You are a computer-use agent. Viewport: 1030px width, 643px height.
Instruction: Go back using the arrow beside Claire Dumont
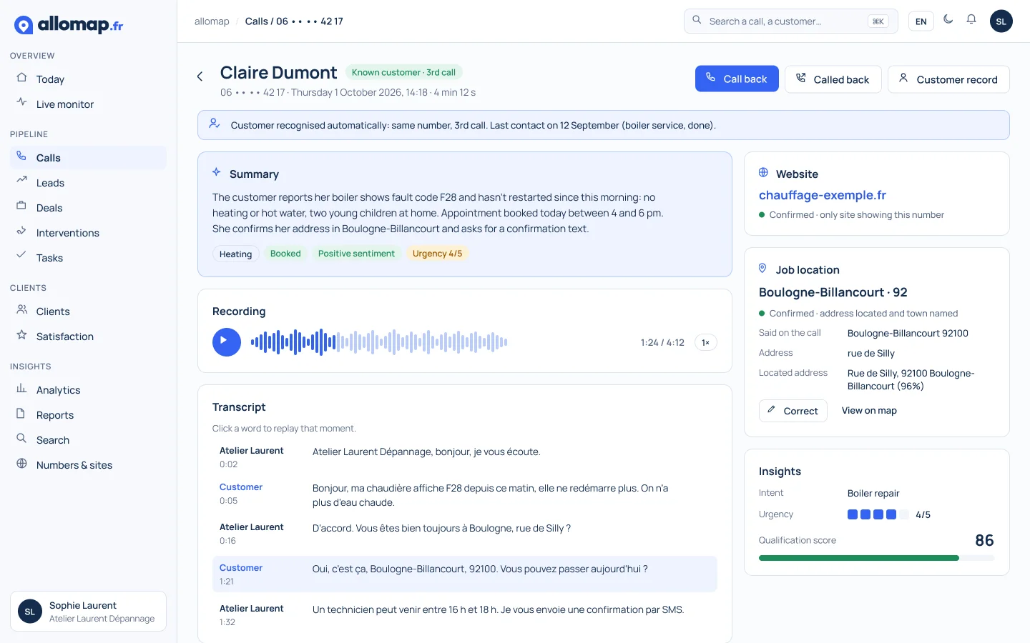pos(200,76)
